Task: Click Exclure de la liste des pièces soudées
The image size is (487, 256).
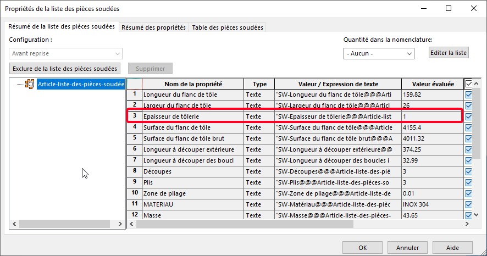Action: pyautogui.click(x=65, y=69)
